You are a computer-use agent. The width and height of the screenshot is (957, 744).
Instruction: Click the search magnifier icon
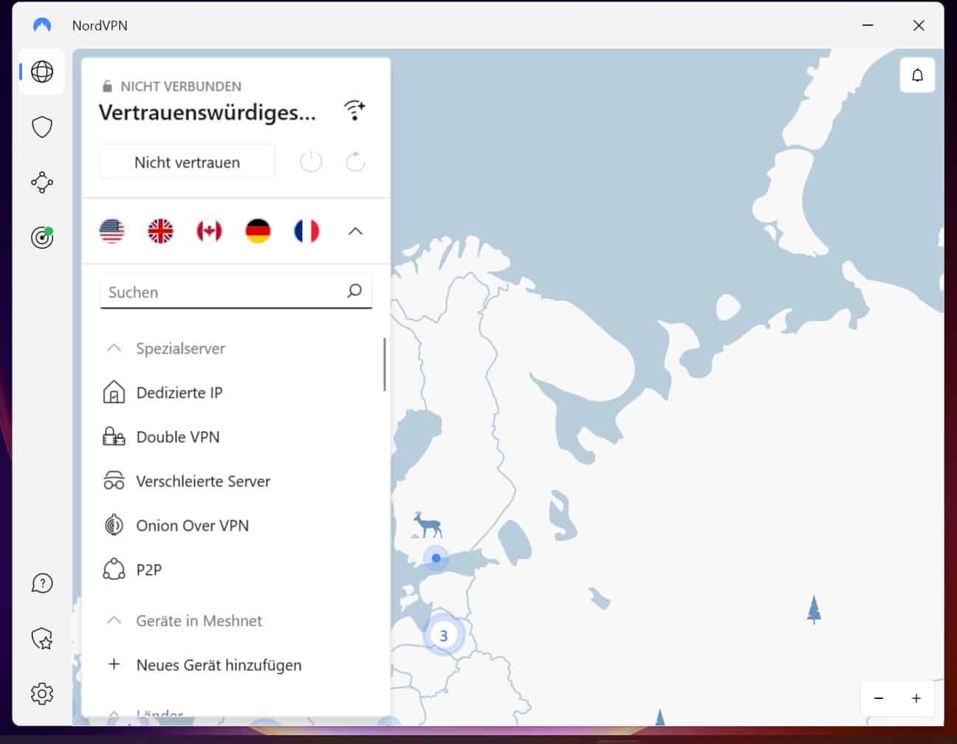coord(354,291)
